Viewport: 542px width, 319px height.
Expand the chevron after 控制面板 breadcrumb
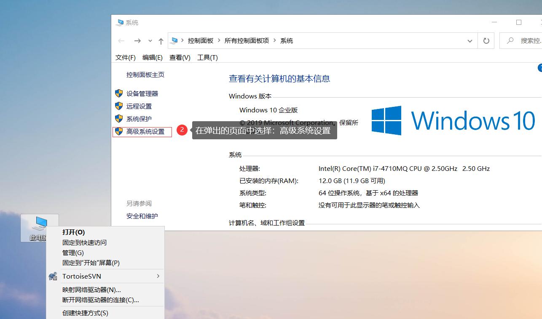(219, 40)
